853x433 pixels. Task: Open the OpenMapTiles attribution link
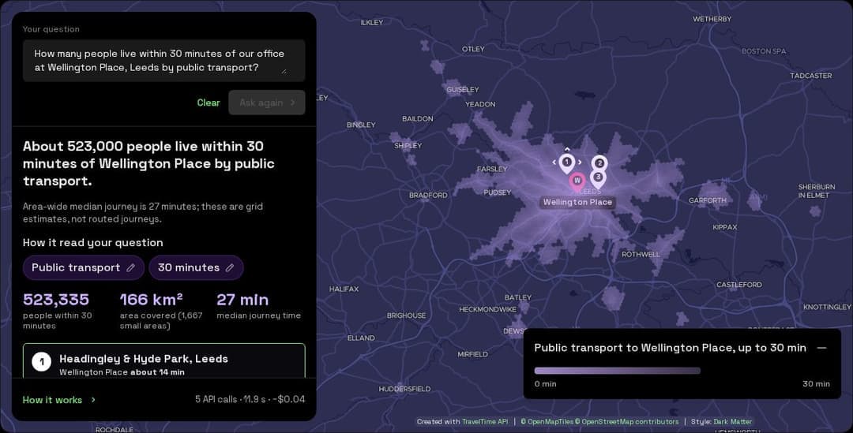point(547,422)
